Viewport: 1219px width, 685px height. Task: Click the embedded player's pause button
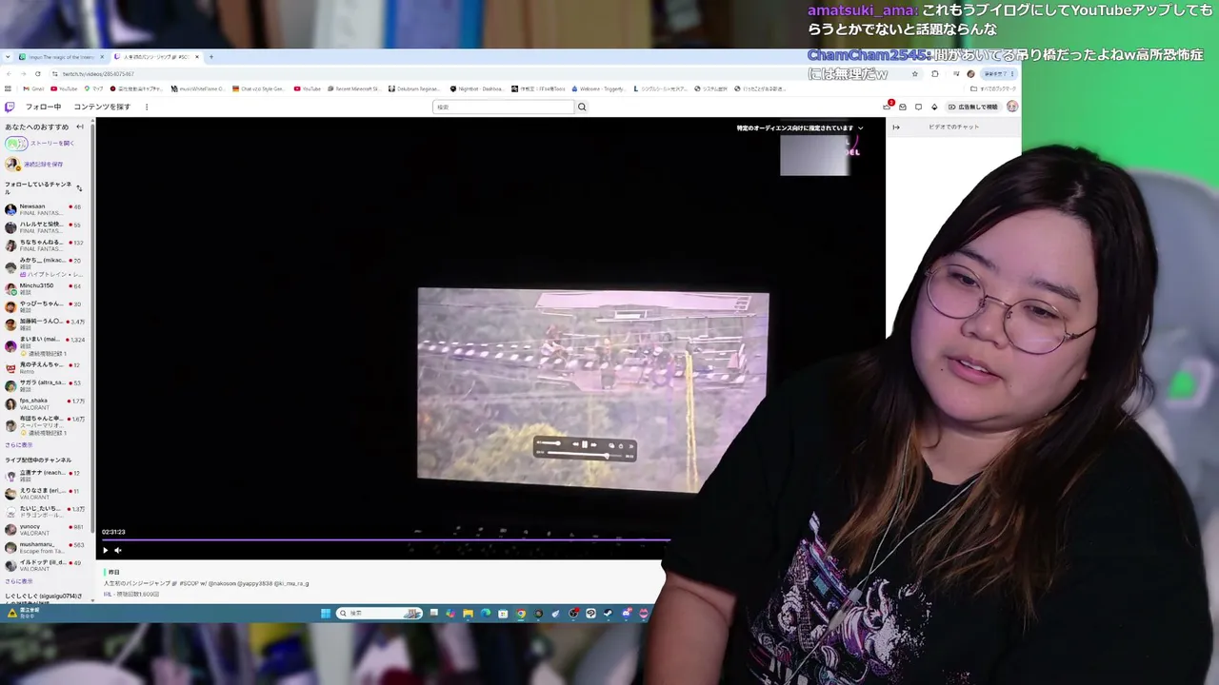pos(584,444)
